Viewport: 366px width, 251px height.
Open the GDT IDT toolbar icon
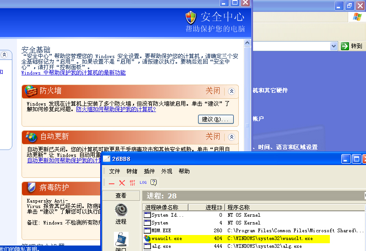[x=132, y=183]
